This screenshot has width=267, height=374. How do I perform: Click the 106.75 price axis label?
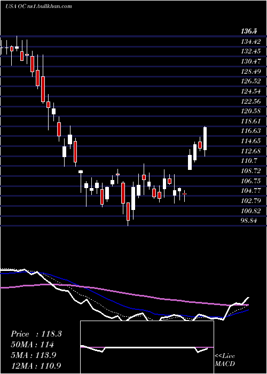(251, 181)
